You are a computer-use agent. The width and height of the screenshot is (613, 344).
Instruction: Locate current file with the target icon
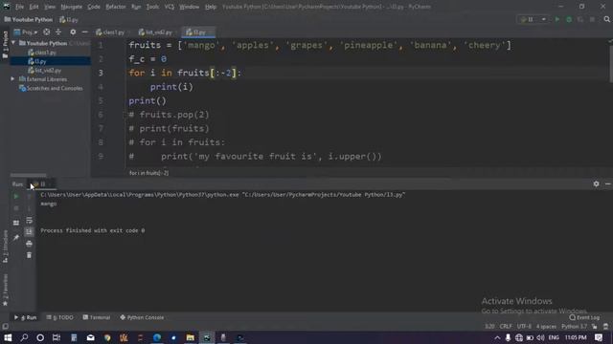coord(47,32)
